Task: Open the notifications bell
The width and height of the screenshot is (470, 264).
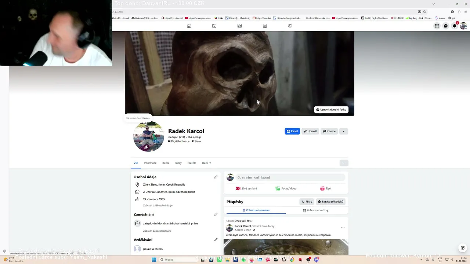Action: pyautogui.click(x=455, y=26)
